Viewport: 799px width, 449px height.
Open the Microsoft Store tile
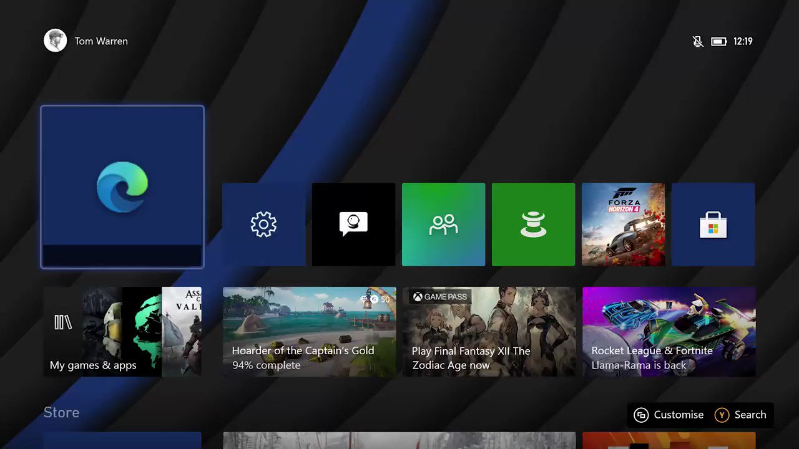point(713,224)
